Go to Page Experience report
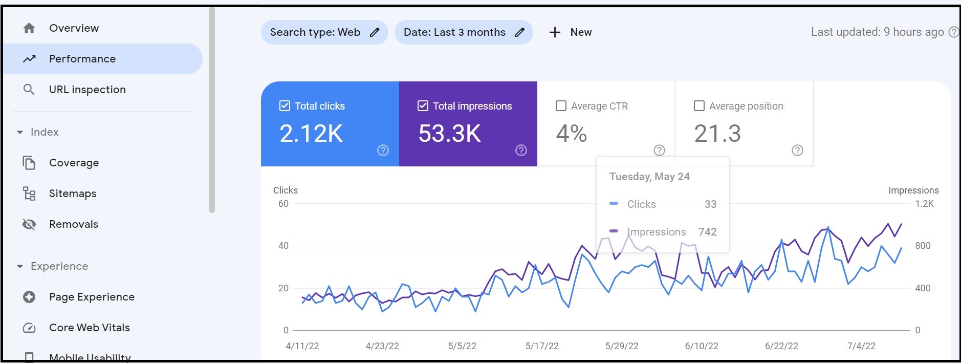The image size is (961, 363). pyautogui.click(x=92, y=297)
